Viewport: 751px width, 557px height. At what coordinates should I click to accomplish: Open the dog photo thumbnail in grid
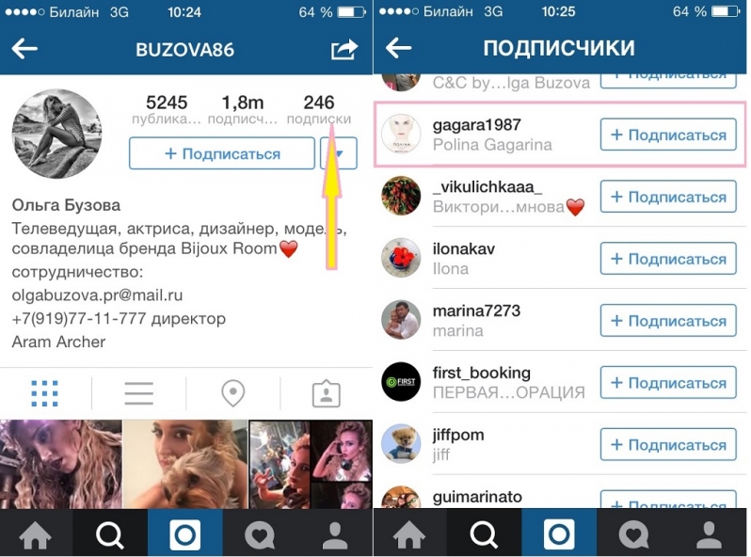tap(185, 464)
